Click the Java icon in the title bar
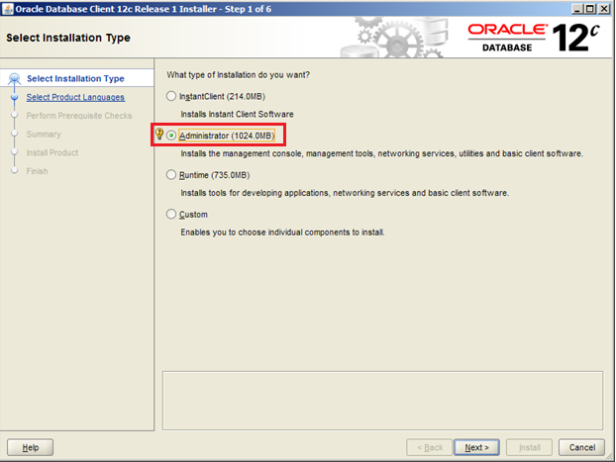This screenshot has width=616, height=462. click(x=8, y=8)
